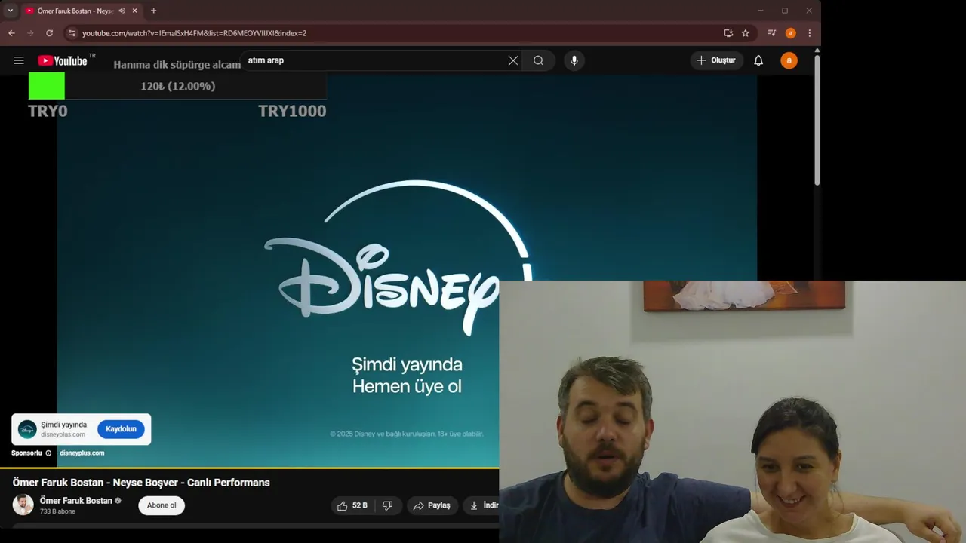The width and height of the screenshot is (966, 543).
Task: Open the tab search dropdown arrow
Action: pos(11,11)
